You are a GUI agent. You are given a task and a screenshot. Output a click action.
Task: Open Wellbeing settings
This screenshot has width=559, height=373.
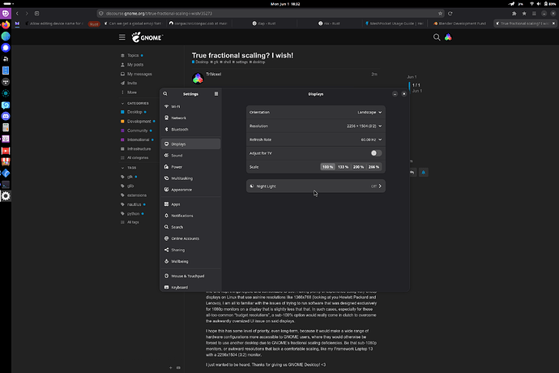[190, 261]
